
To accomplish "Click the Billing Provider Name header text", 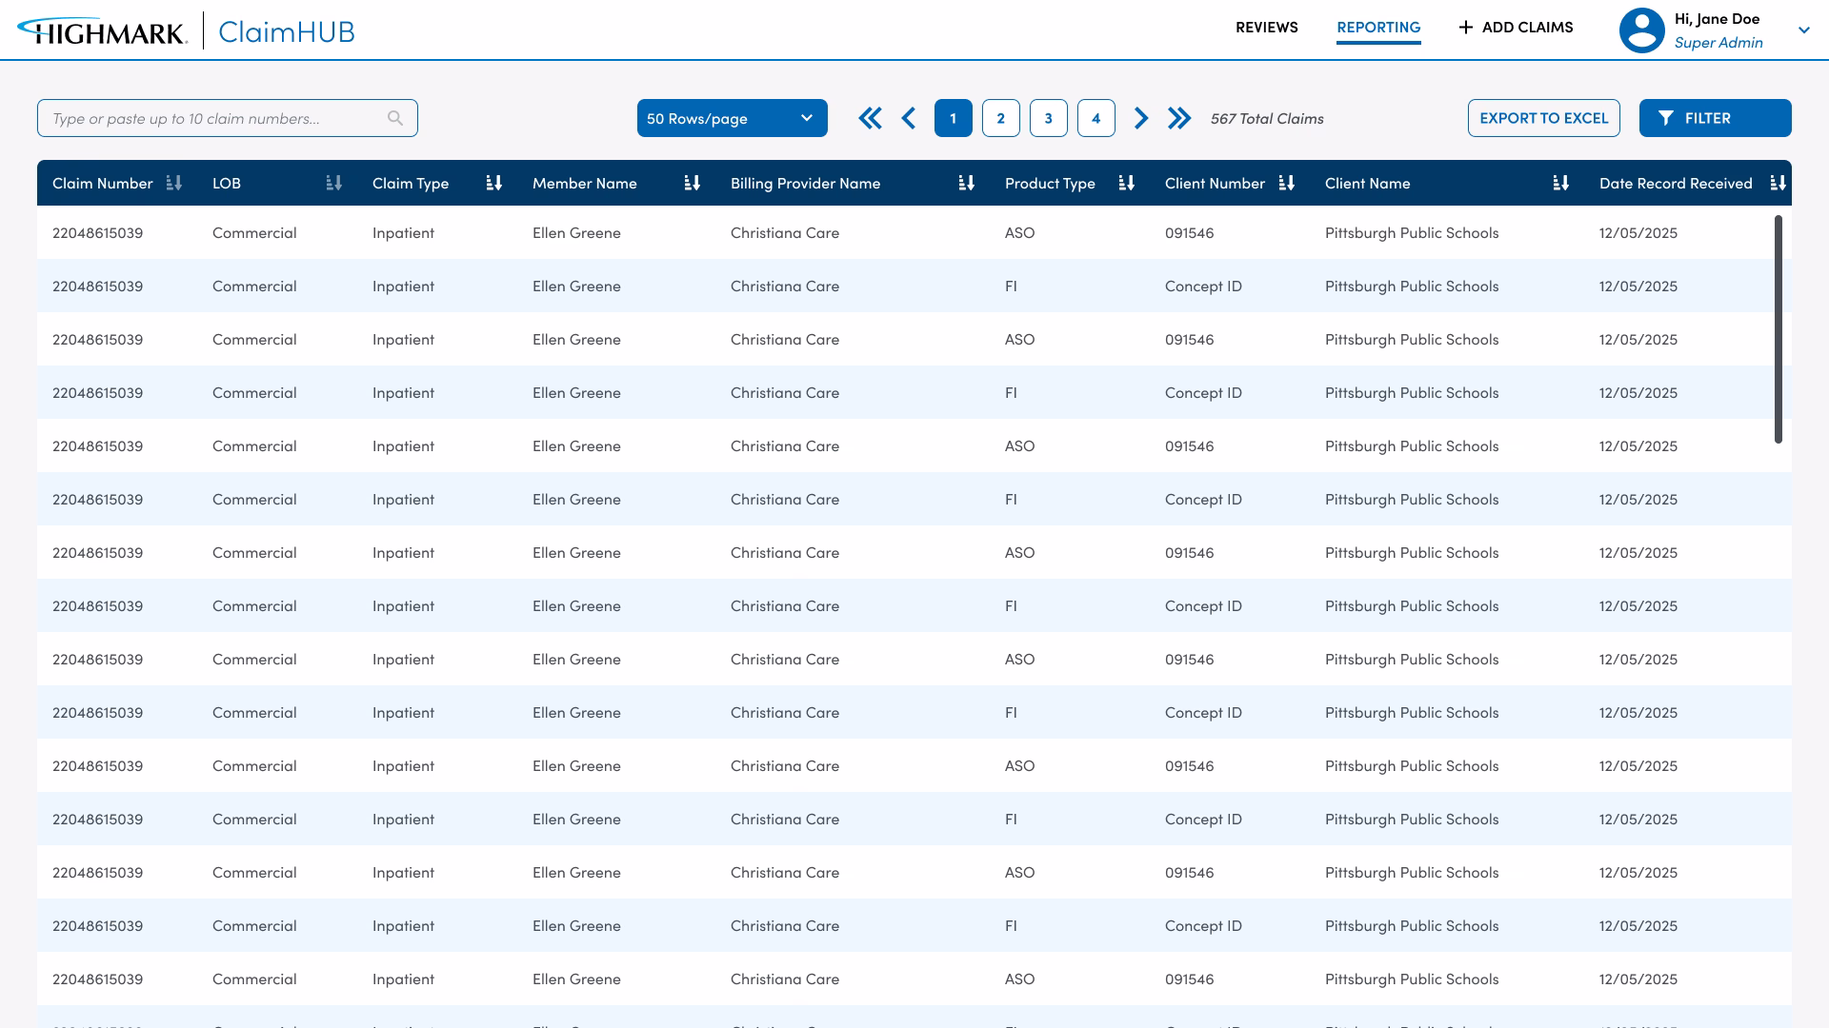I will 805,183.
